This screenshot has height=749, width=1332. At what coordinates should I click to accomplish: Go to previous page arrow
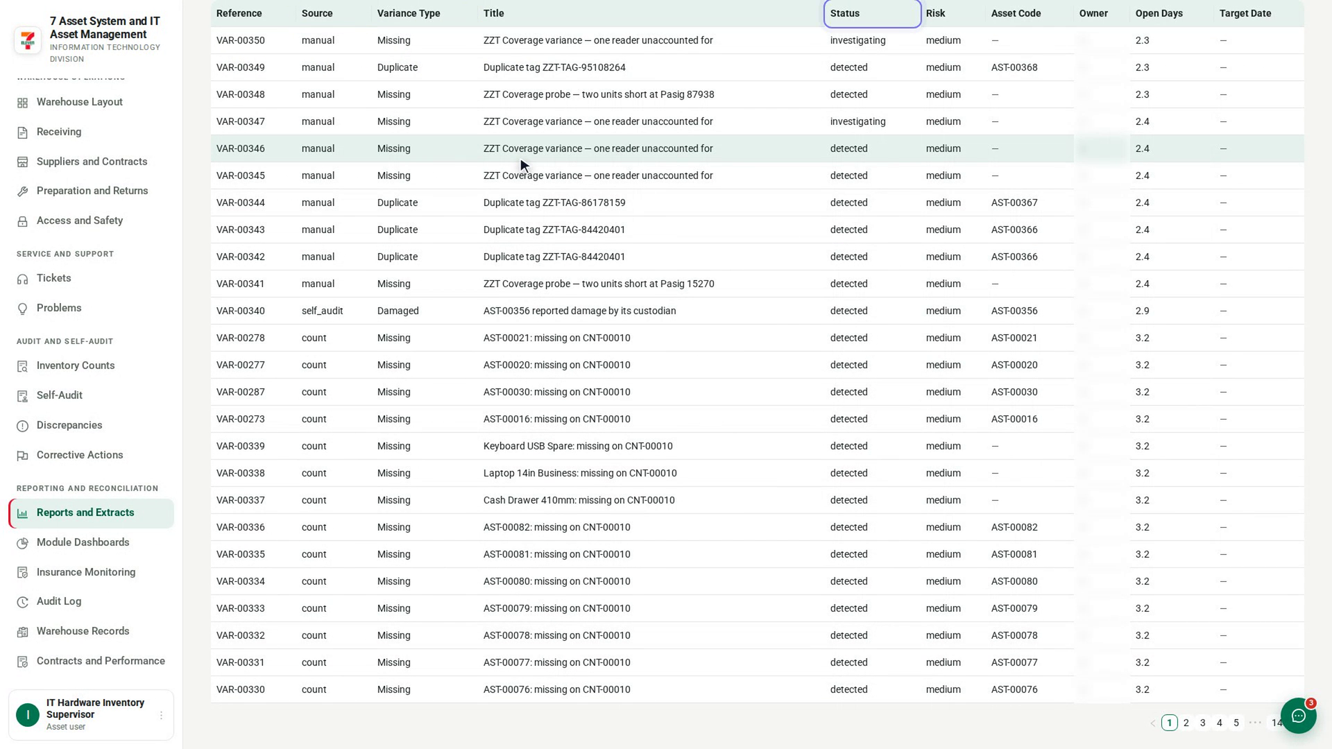(1153, 723)
